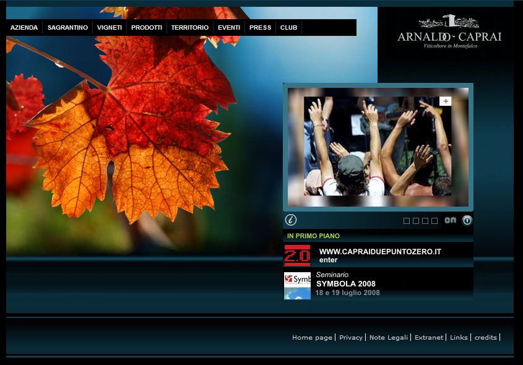Open the AZIENDA menu

coord(24,28)
